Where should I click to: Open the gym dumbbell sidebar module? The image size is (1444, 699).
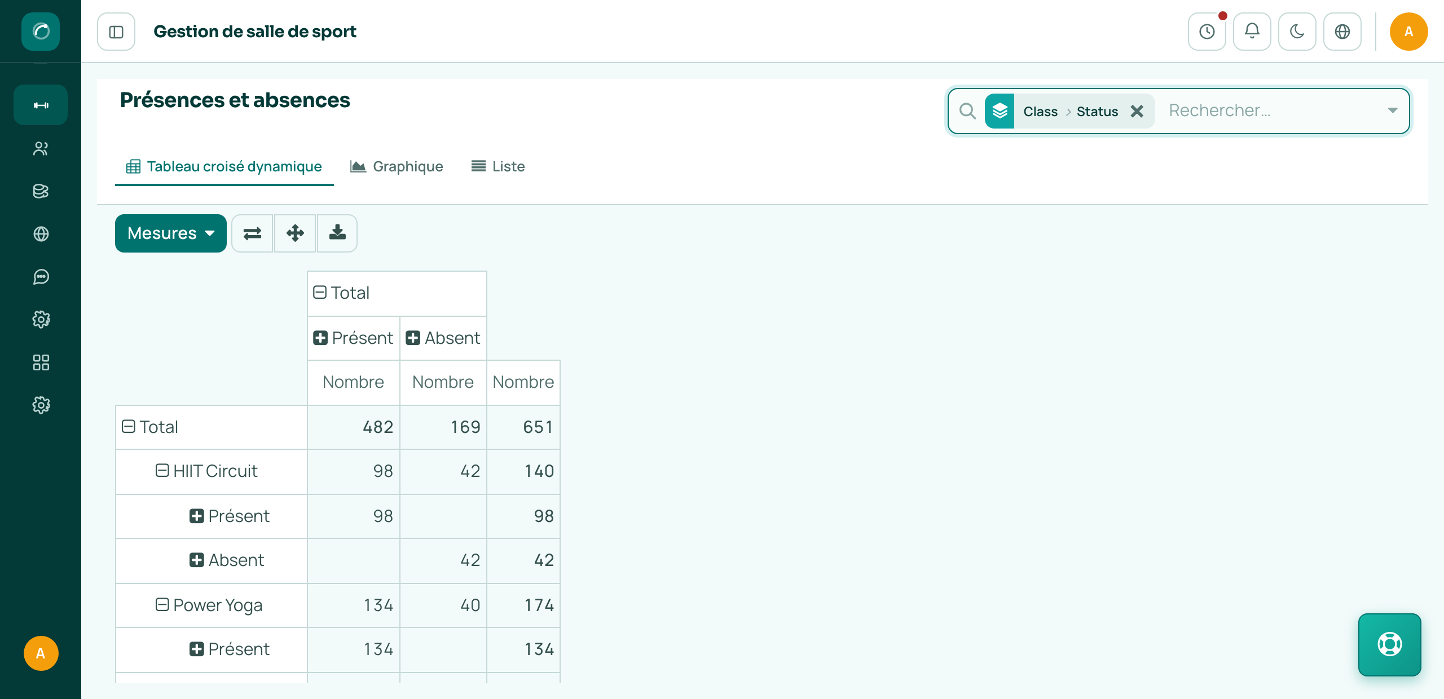click(x=41, y=105)
